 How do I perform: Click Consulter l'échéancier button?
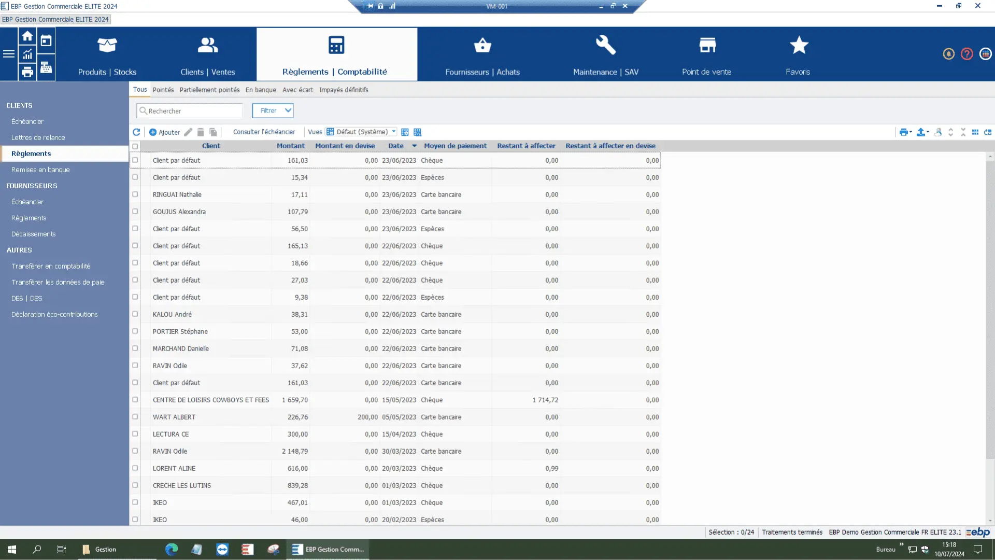(x=264, y=132)
